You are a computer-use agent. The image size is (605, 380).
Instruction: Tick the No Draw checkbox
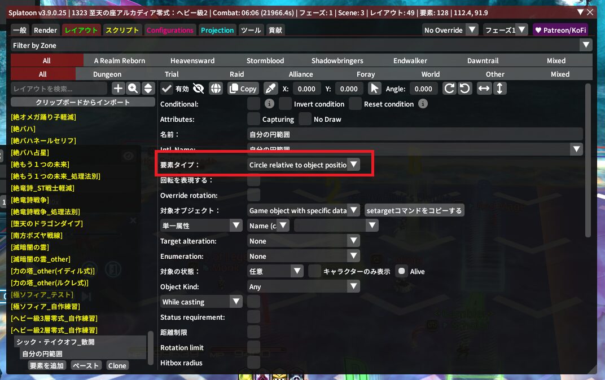tap(305, 119)
